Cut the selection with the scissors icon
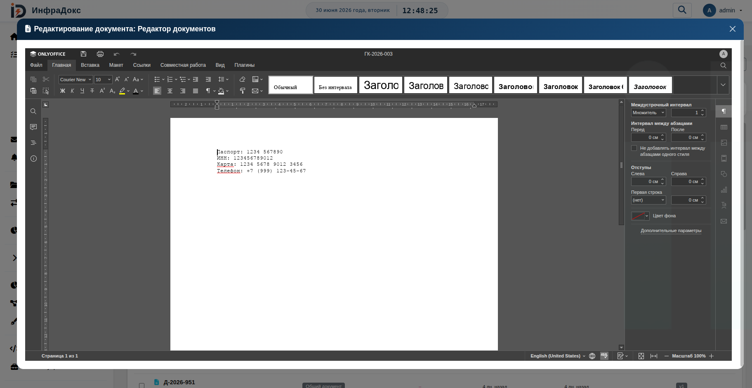This screenshot has height=388, width=752. tap(46, 79)
